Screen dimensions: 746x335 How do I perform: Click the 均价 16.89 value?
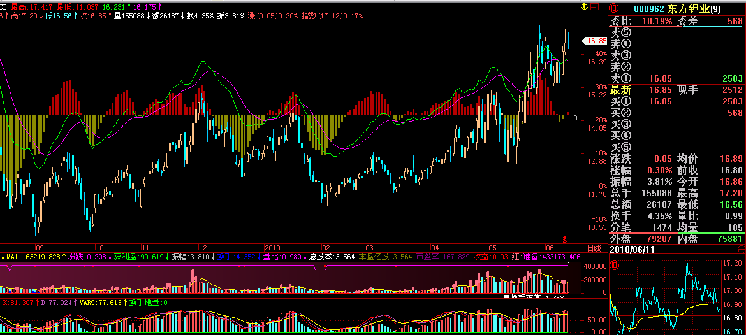[x=732, y=159]
